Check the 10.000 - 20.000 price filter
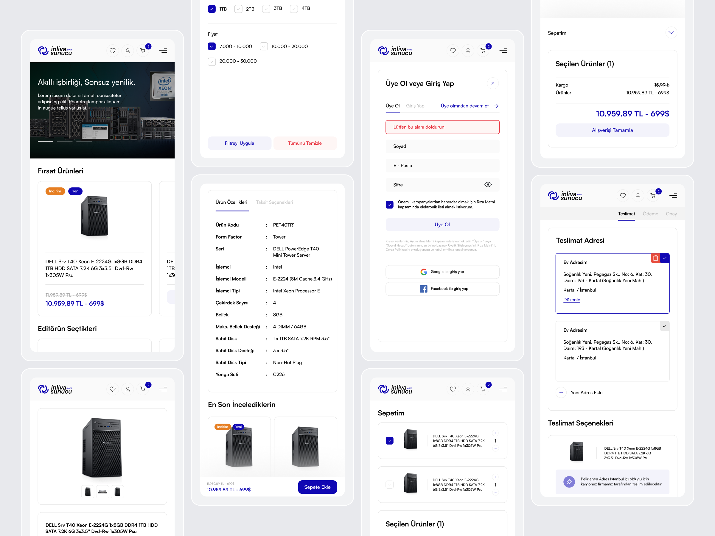Screen dimensions: 715x536 pyautogui.click(x=263, y=46)
